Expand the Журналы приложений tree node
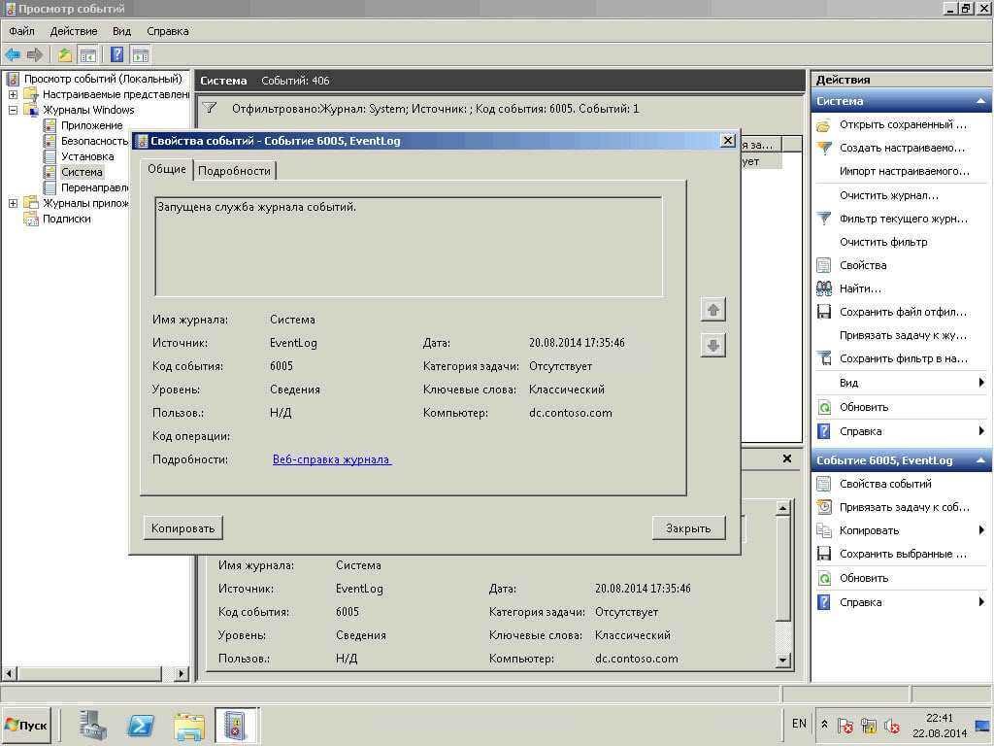The width and height of the screenshot is (994, 746). point(13,203)
